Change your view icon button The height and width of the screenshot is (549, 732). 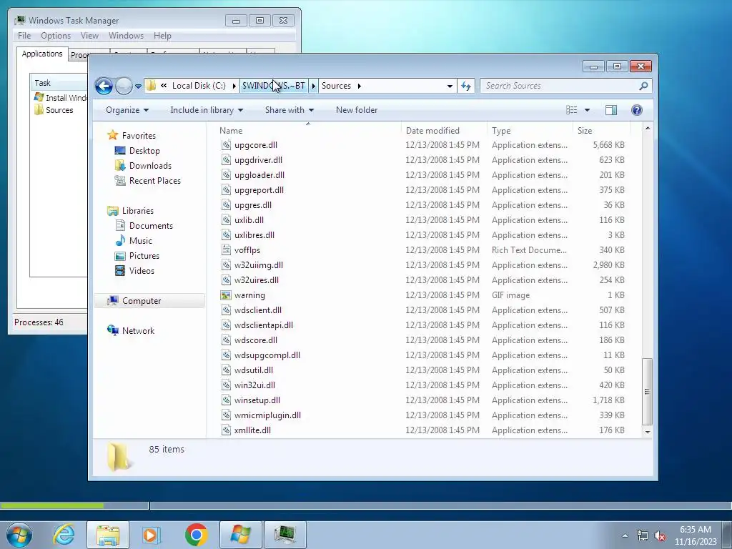[571, 110]
